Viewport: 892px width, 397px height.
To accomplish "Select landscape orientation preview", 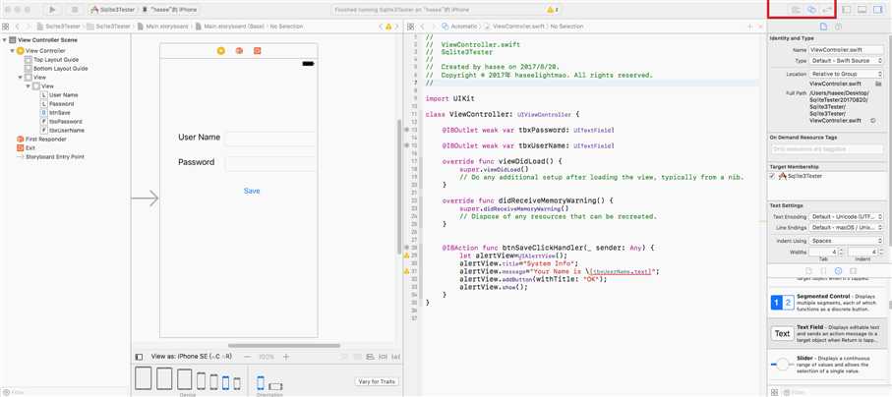I will [275, 386].
